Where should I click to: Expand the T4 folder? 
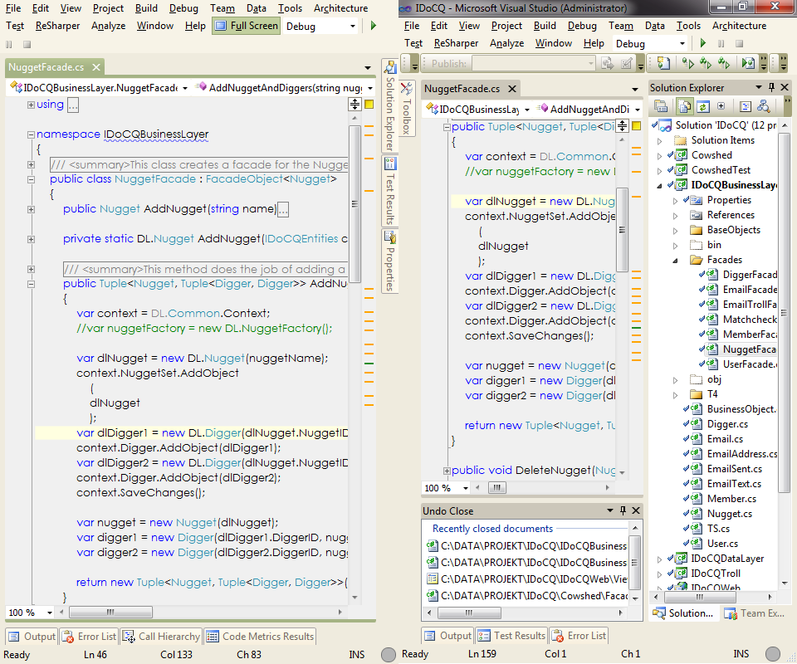(x=676, y=395)
